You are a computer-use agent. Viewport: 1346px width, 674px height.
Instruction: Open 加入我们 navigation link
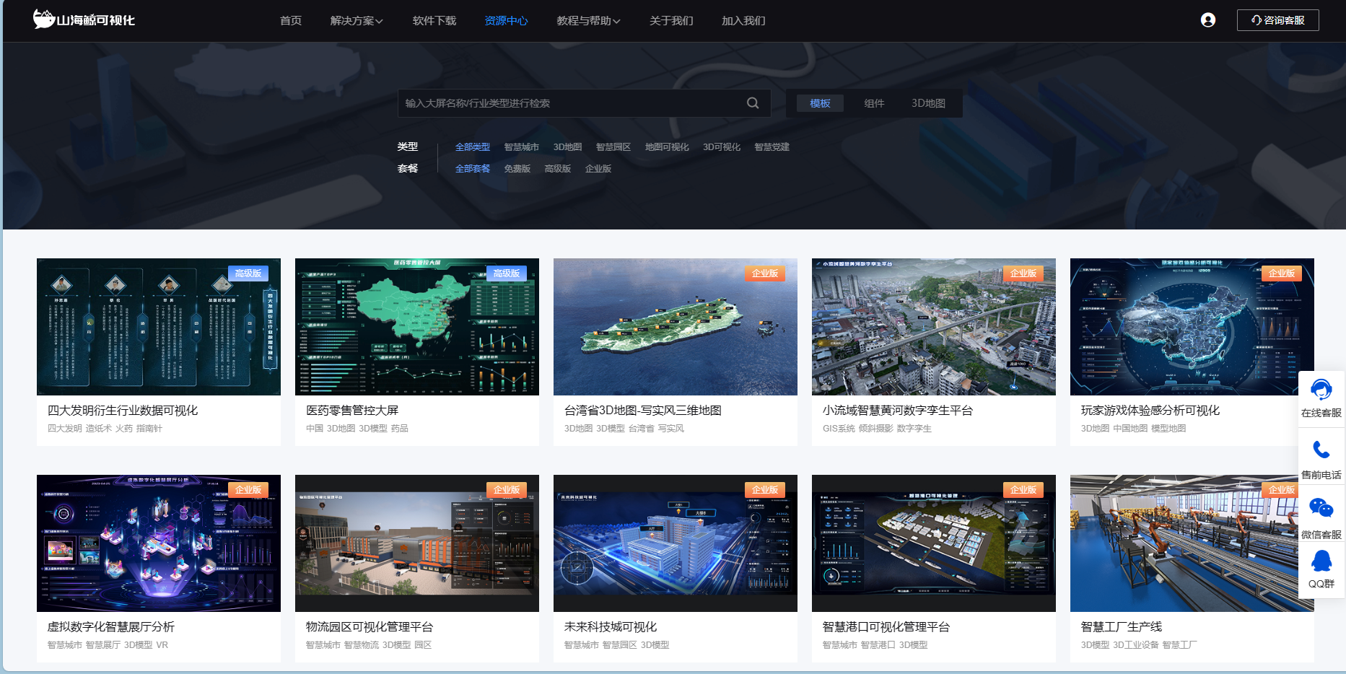pos(743,21)
